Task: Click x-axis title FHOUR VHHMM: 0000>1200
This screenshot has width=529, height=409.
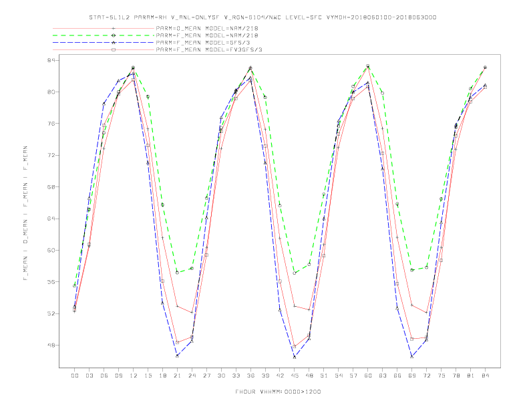Action: pyautogui.click(x=278, y=392)
